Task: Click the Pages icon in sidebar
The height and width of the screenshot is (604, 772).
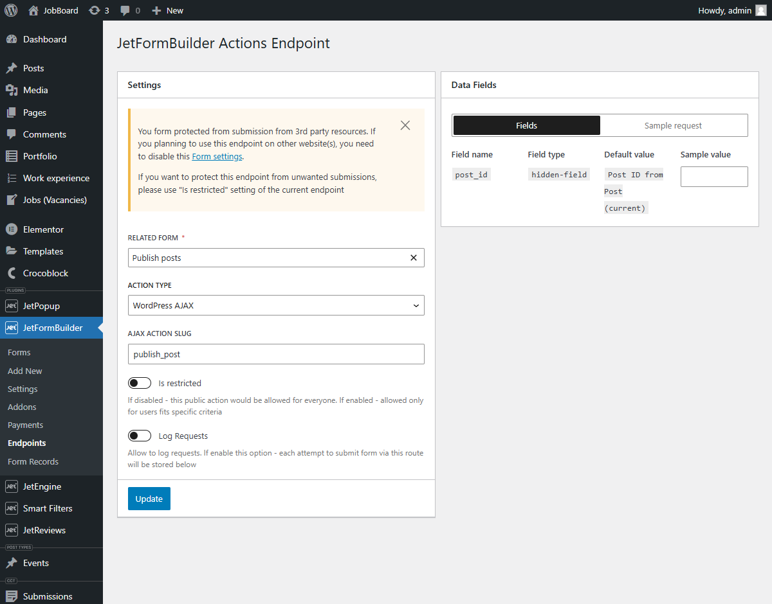Action: [12, 112]
